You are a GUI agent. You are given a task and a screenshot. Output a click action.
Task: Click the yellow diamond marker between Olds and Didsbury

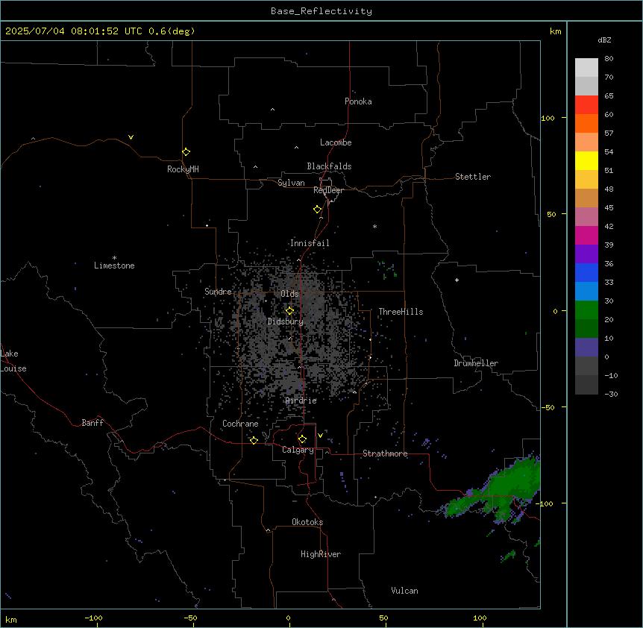[x=289, y=311]
